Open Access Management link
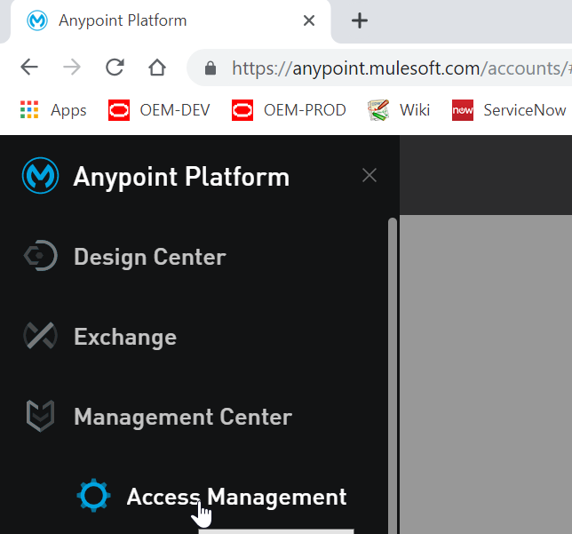 pos(236,497)
